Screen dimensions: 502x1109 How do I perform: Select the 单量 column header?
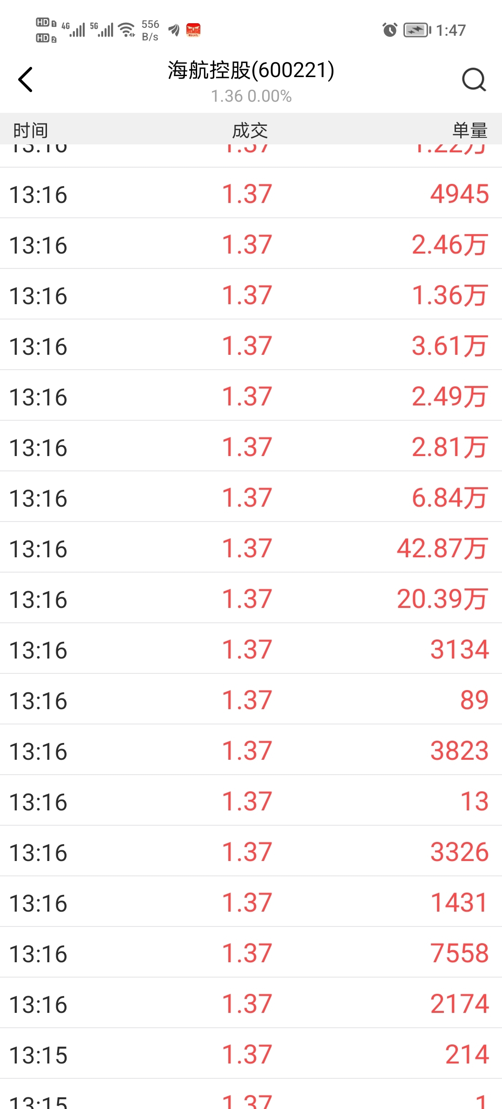[470, 130]
